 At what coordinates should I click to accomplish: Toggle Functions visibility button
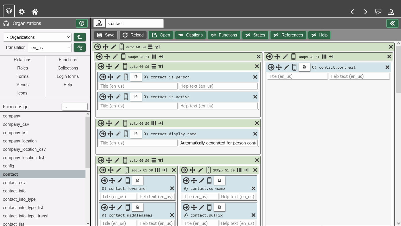point(224,35)
